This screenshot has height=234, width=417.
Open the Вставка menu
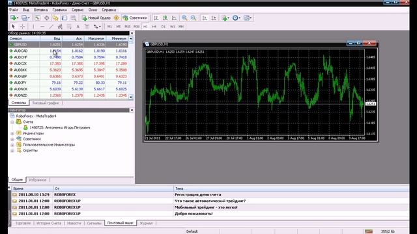[x=41, y=10]
